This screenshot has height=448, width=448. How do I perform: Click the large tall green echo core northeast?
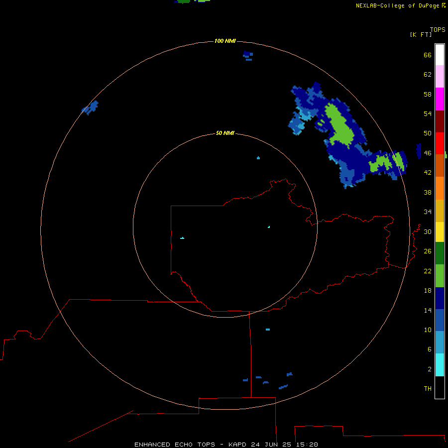tap(340, 125)
